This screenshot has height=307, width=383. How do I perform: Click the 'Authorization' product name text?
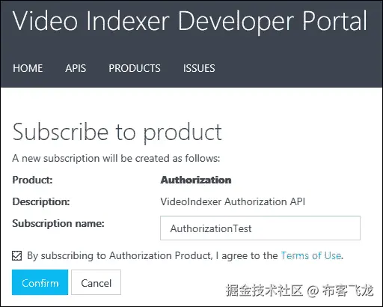(196, 180)
